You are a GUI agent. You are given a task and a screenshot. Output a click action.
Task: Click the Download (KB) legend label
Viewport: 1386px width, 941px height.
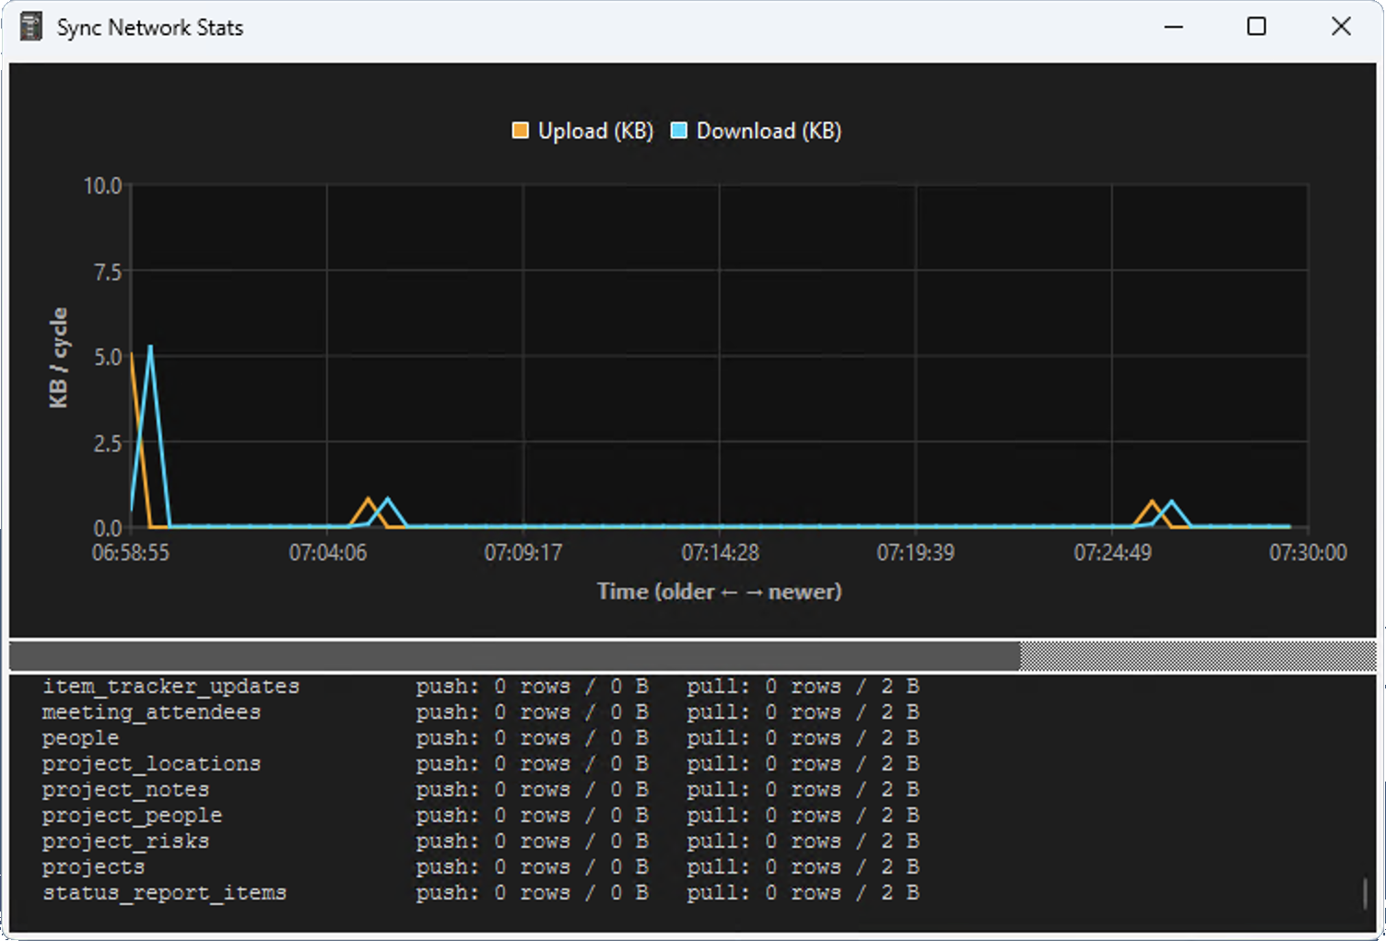[769, 131]
